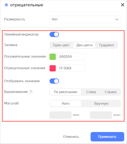Open the Размерность dropdown set to Нет

(x=85, y=19)
